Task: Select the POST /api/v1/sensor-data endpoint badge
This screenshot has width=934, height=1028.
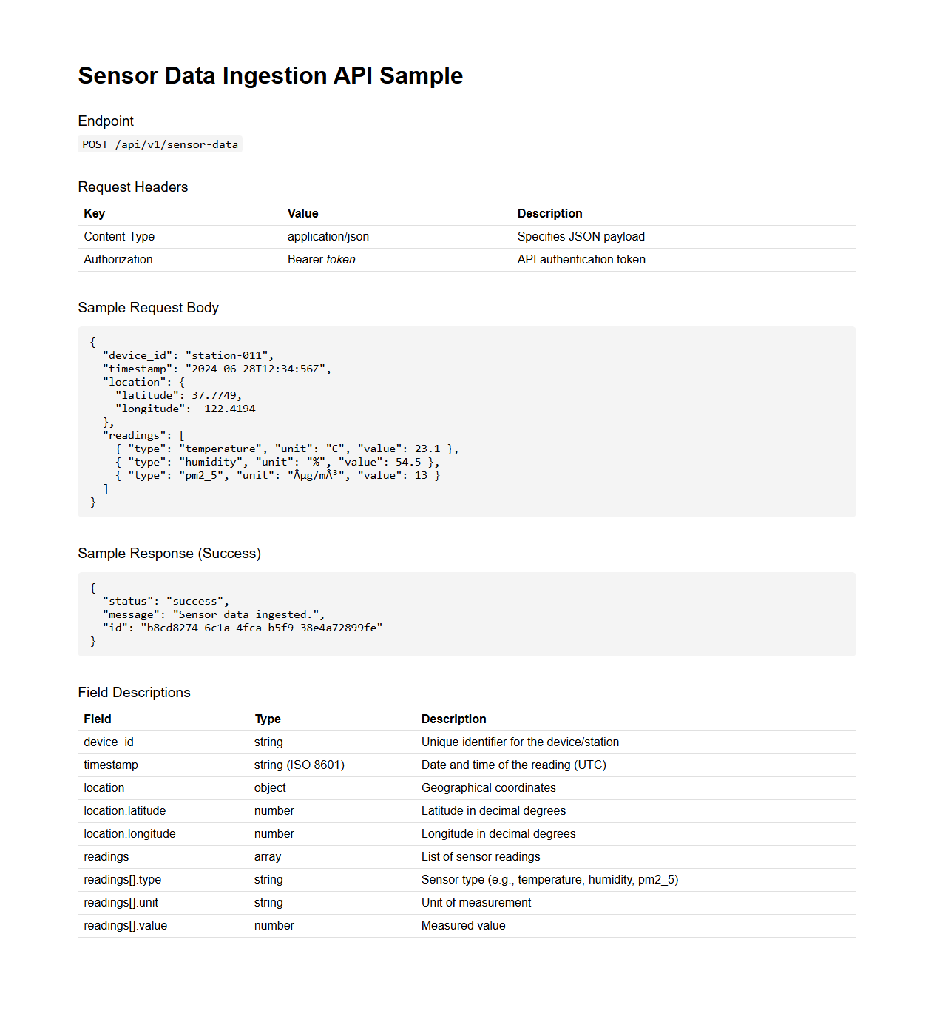Action: 159,144
